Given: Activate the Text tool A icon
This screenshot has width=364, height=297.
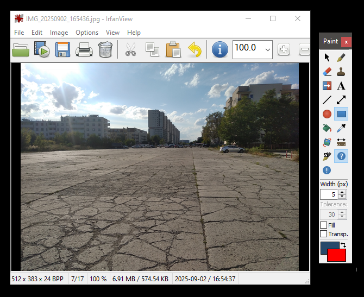Looking at the screenshot, I should click(x=341, y=86).
